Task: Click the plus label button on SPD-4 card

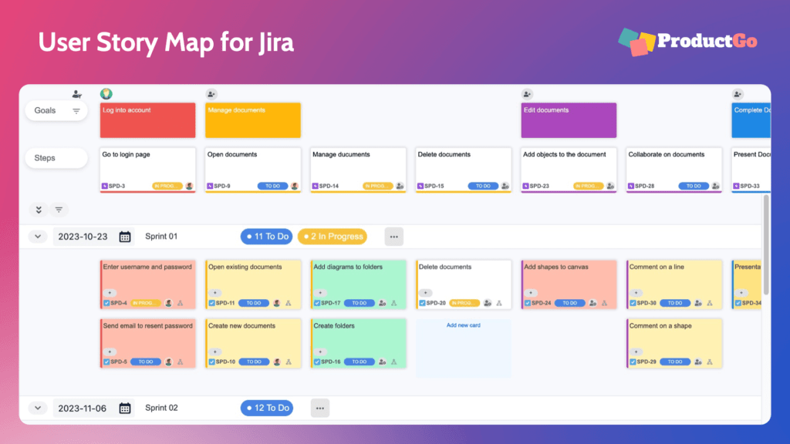Action: pyautogui.click(x=110, y=293)
